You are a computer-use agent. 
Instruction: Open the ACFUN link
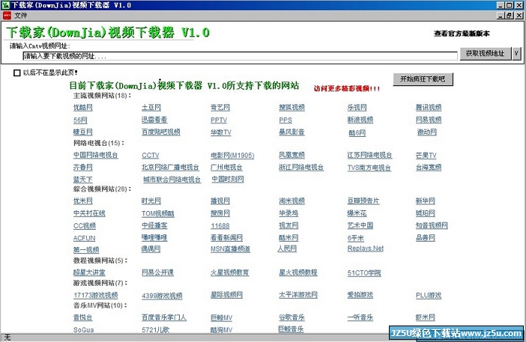[x=84, y=238]
